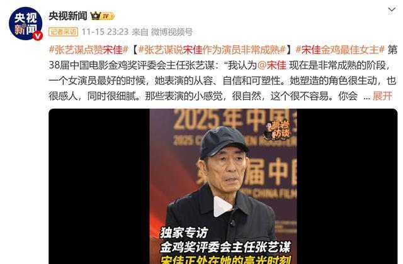This screenshot has width=403, height=264.
Task: Open the @宋佳 mention link
Action: pyautogui.click(x=271, y=65)
